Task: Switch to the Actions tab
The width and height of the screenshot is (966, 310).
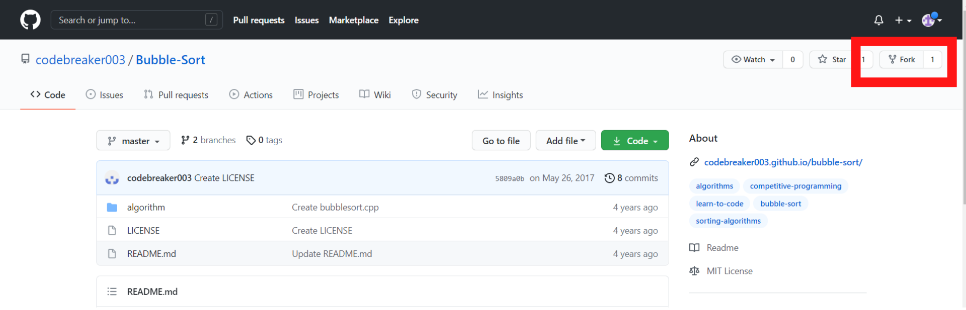Action: coord(251,94)
